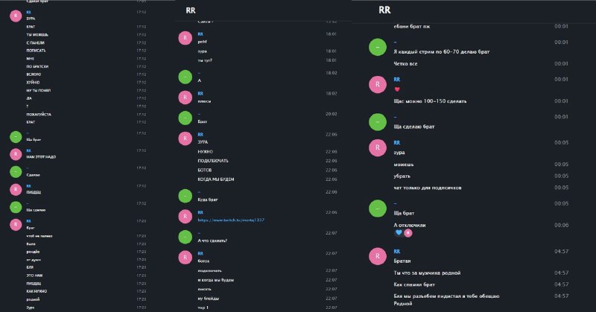Click green avatar beside "Я каждый стрим по 60-70"
The height and width of the screenshot is (312, 596).
[378, 47]
